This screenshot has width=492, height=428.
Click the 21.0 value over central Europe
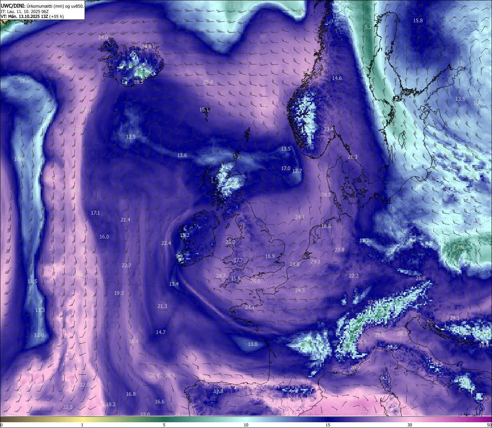pos(421,278)
